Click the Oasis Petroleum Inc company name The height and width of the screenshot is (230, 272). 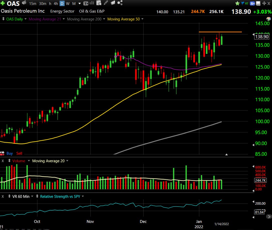(23, 11)
